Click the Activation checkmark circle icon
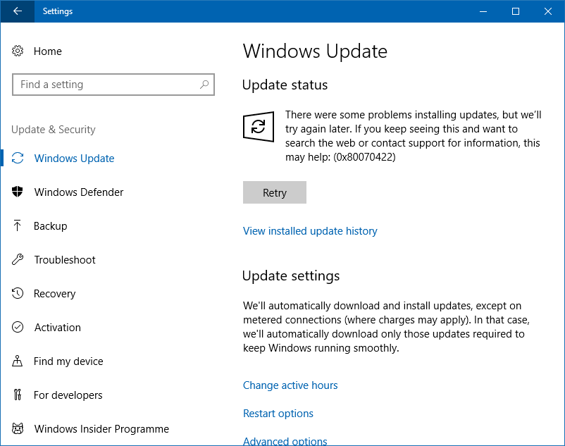The height and width of the screenshot is (446, 565). point(18,327)
